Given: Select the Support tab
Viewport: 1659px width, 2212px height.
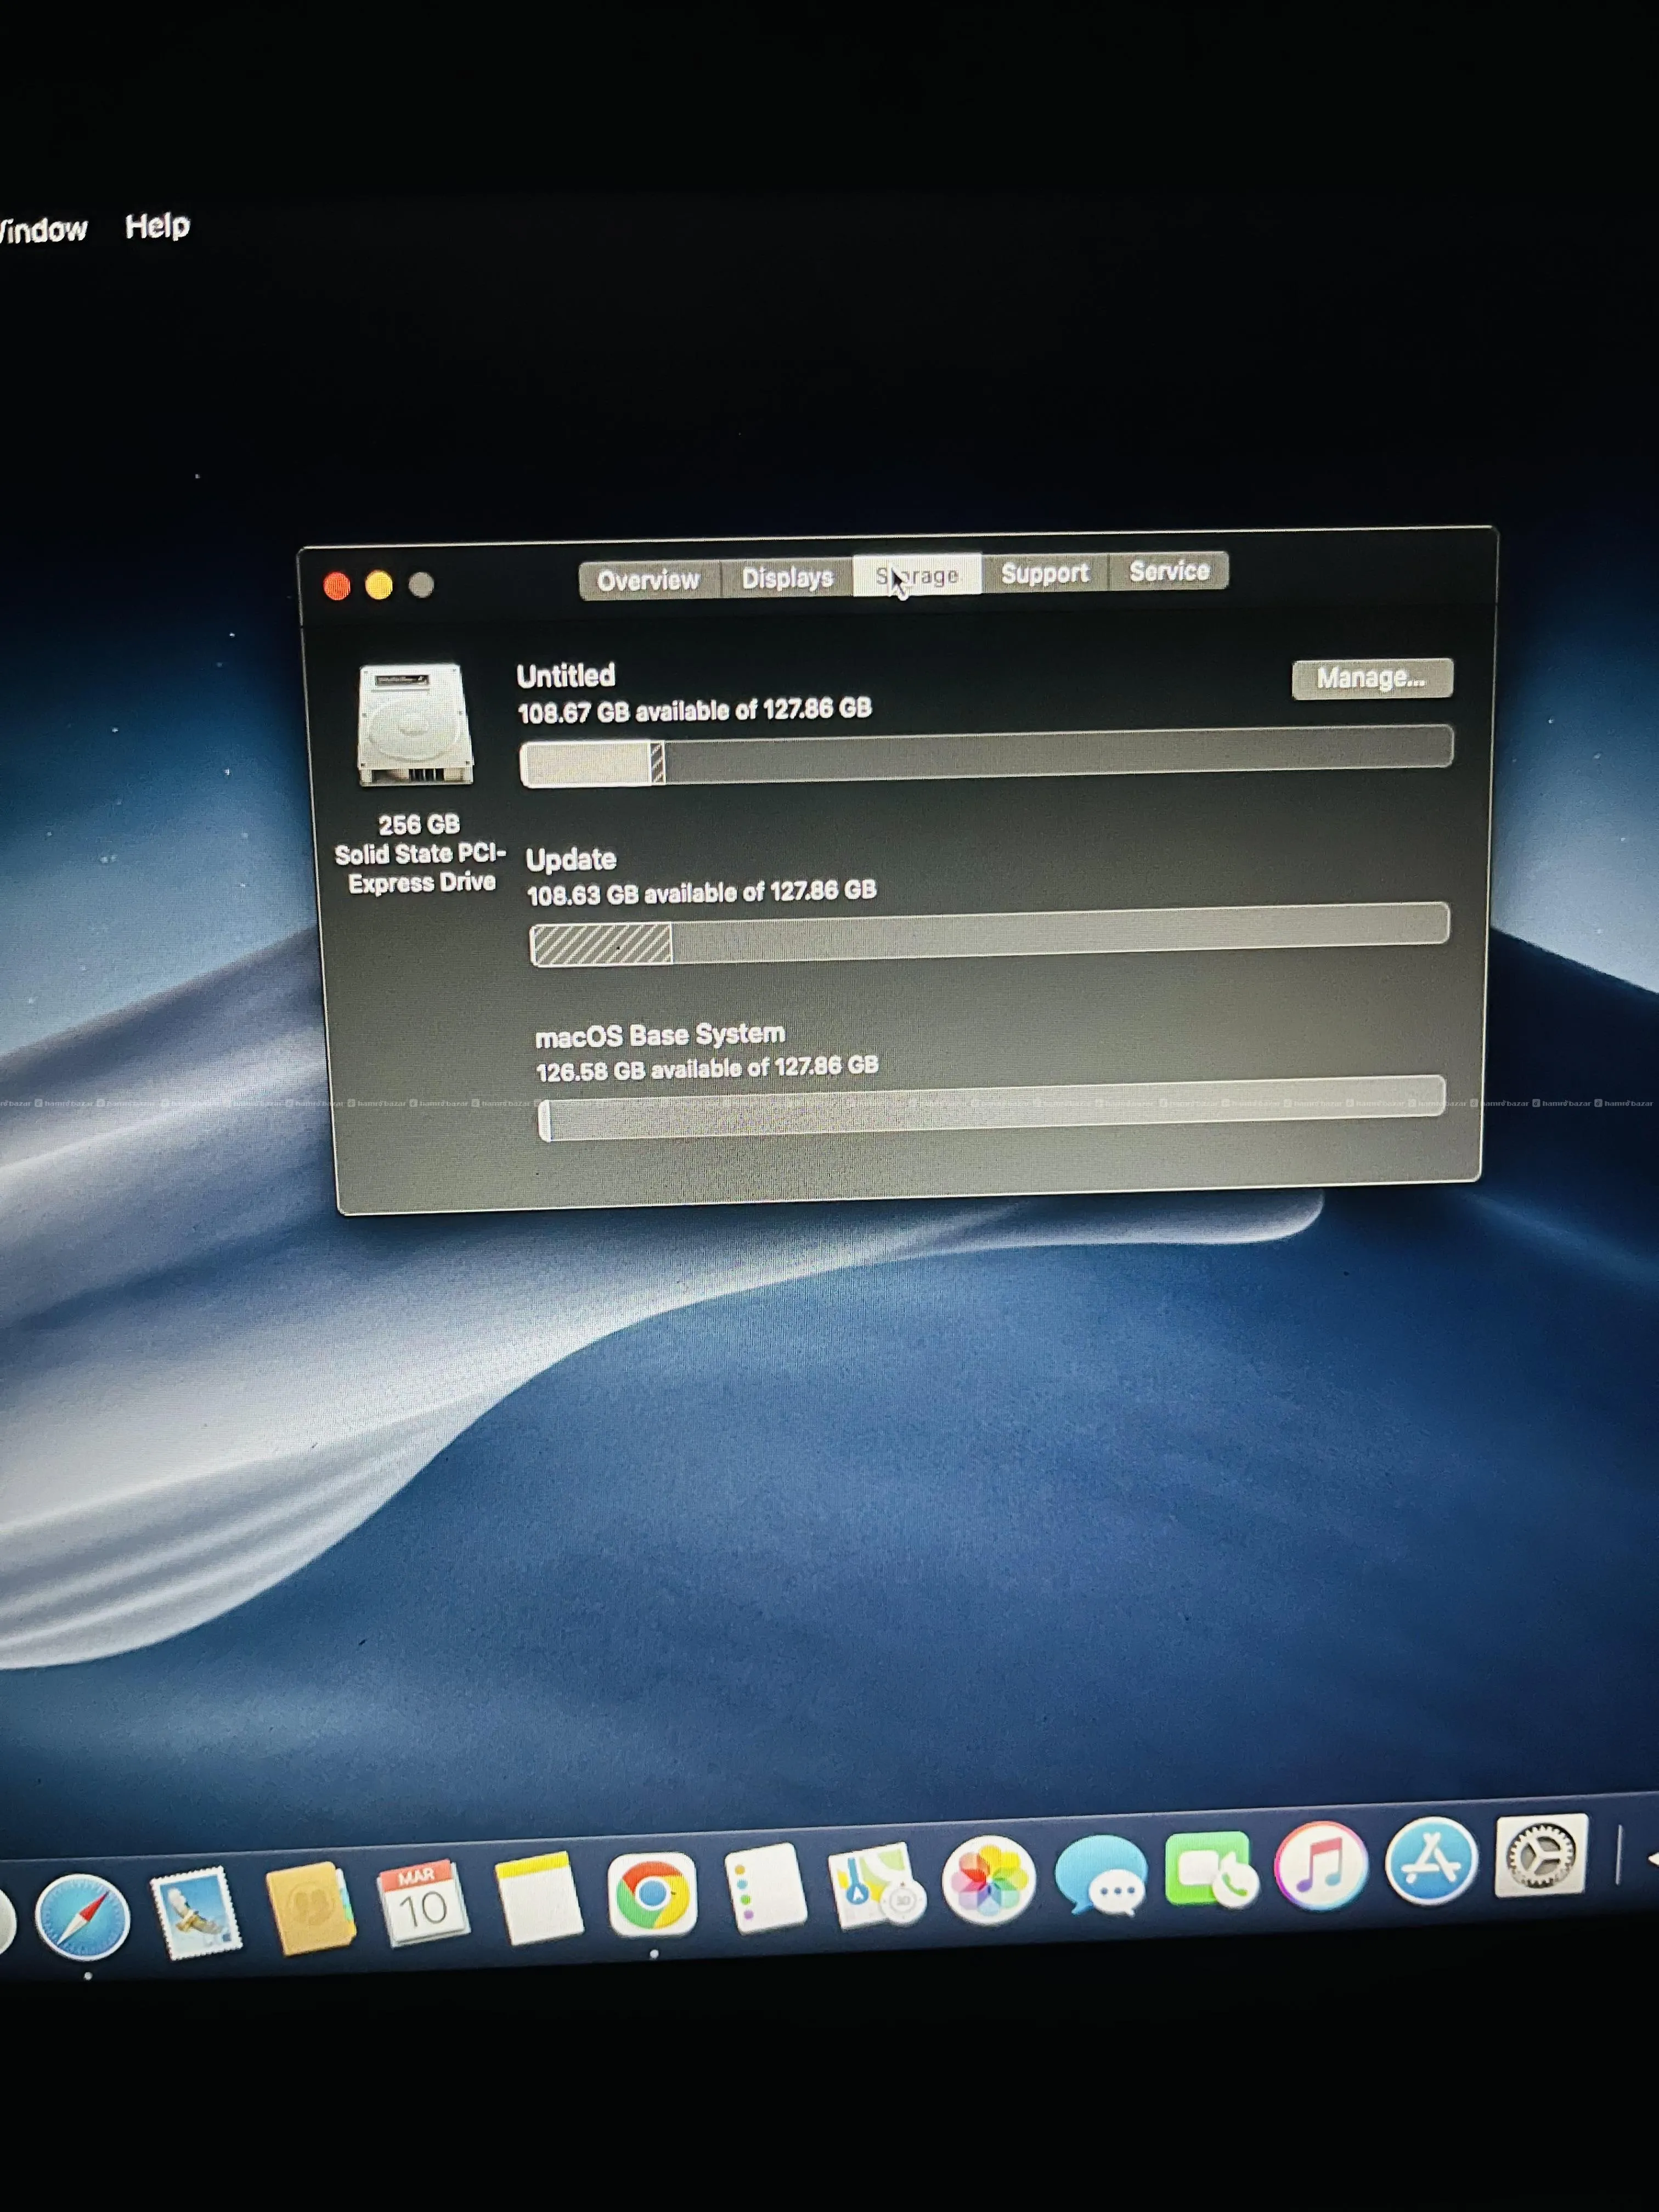Looking at the screenshot, I should point(1044,574).
